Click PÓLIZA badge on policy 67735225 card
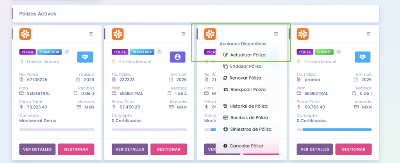Viewport: 400px width, 163px height. (x=28, y=52)
